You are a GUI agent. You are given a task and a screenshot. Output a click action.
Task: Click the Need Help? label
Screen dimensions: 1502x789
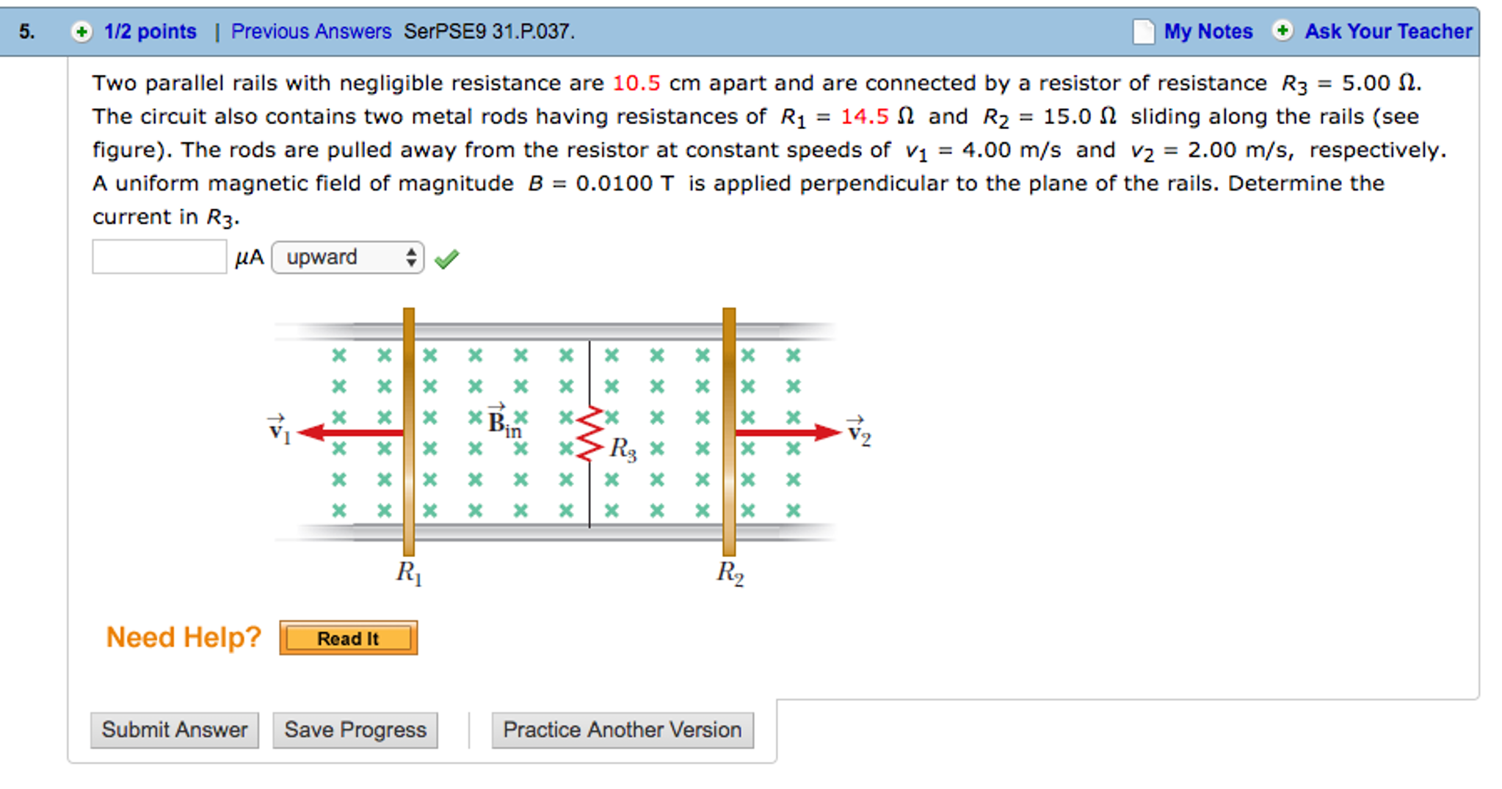[183, 637]
